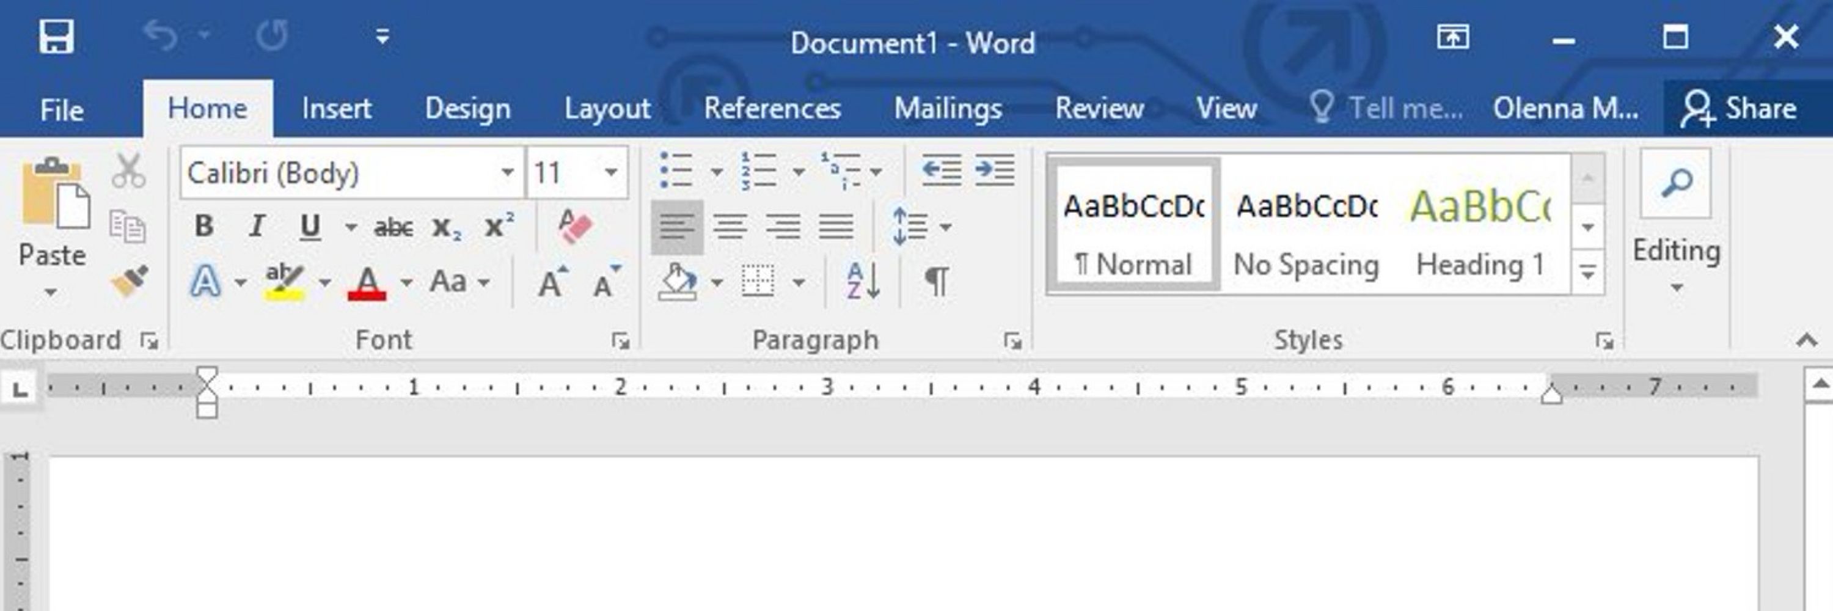
Task: Open the File menu
Action: click(x=62, y=109)
